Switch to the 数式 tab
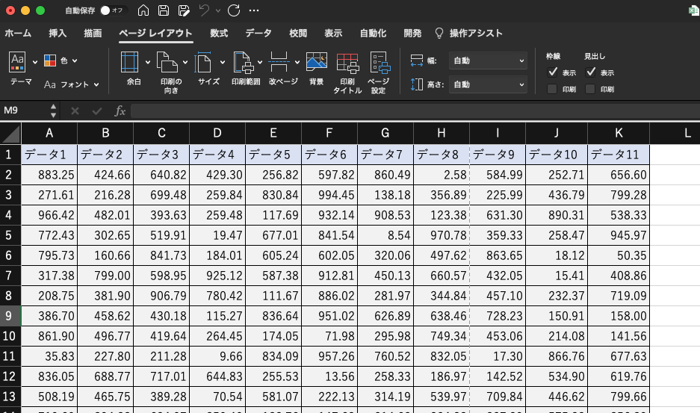The image size is (700, 413). tap(219, 34)
